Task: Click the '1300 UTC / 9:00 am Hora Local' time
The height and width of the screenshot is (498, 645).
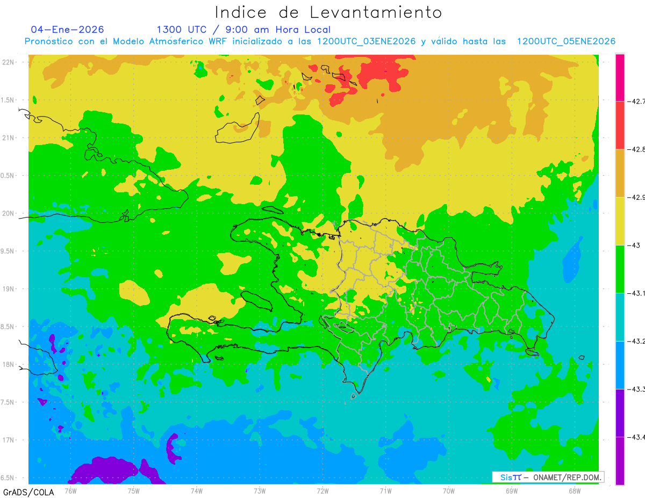Action: (x=243, y=30)
